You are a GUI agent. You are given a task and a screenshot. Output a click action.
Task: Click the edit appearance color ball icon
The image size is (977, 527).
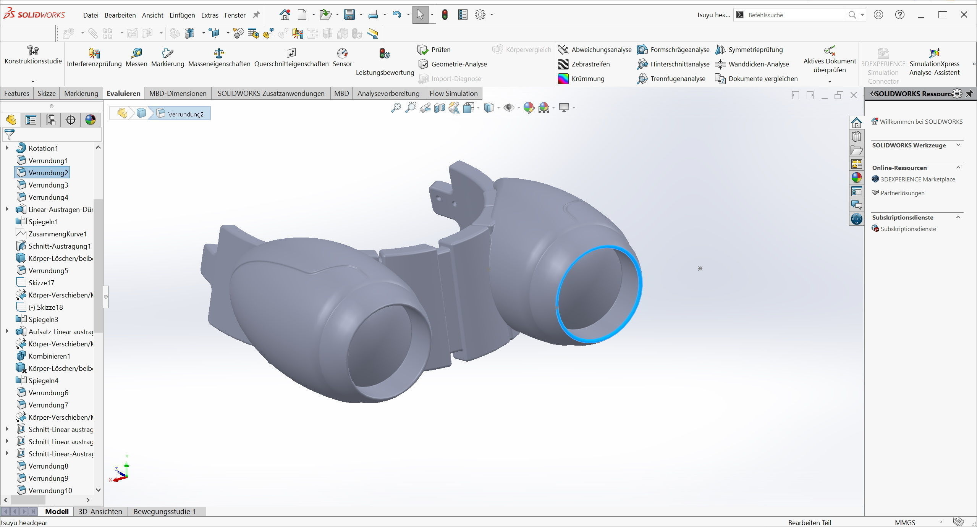(x=529, y=108)
